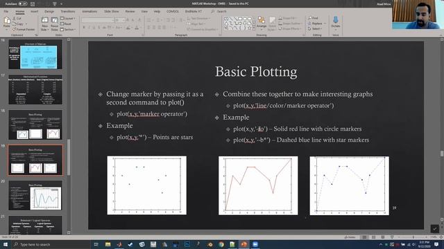Click the slide title 'Basic Plotting'

(256, 72)
